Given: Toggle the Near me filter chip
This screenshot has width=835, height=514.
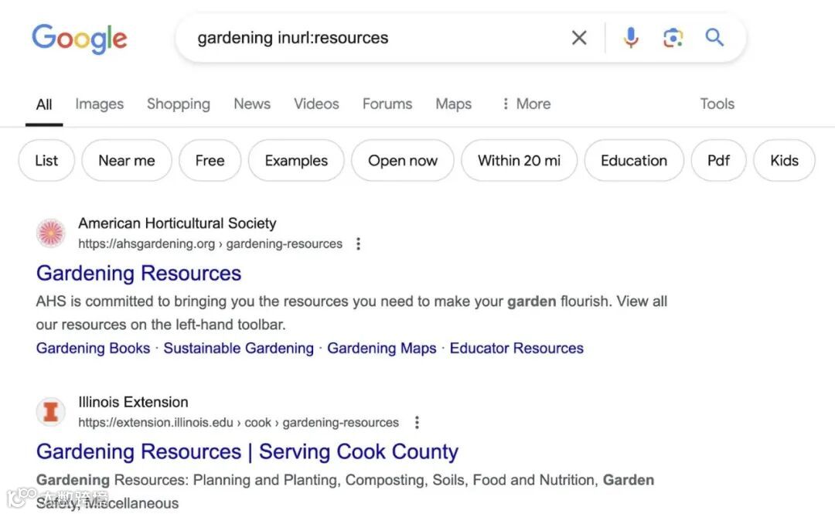Looking at the screenshot, I should tap(127, 161).
